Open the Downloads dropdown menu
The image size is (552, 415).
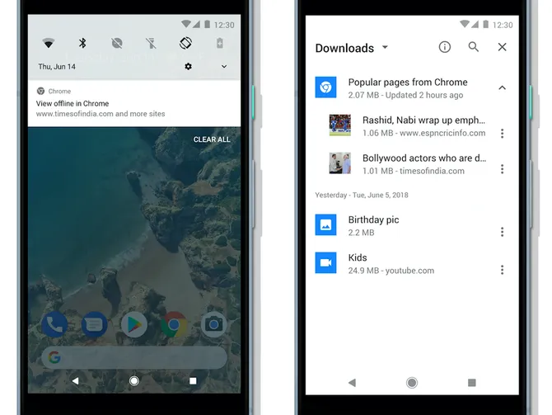coord(352,48)
